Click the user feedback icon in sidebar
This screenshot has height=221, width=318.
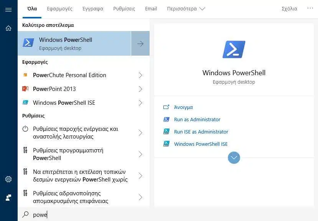point(8,198)
